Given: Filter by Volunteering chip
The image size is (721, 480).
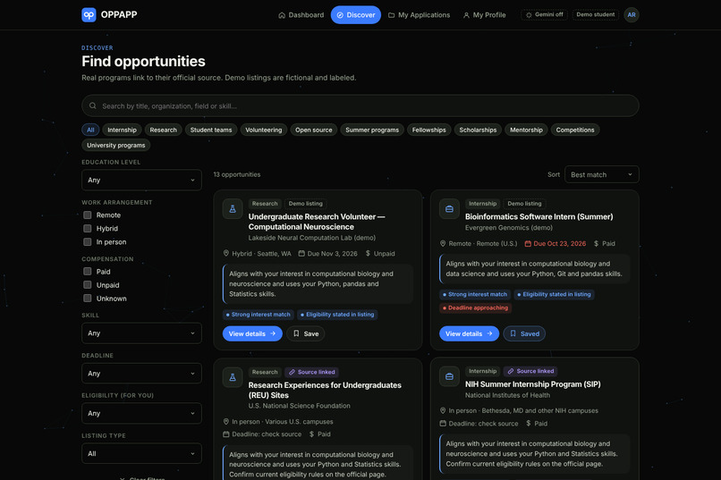Looking at the screenshot, I should click(264, 130).
